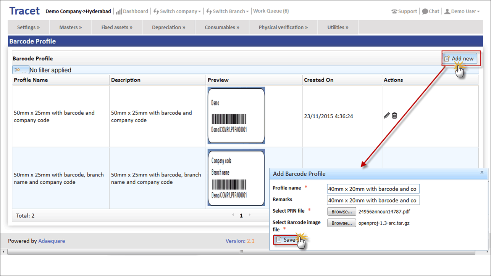Click the horizontal scrollbar at the bottom
Screen dimensions: 491x276
[x=241, y=252]
